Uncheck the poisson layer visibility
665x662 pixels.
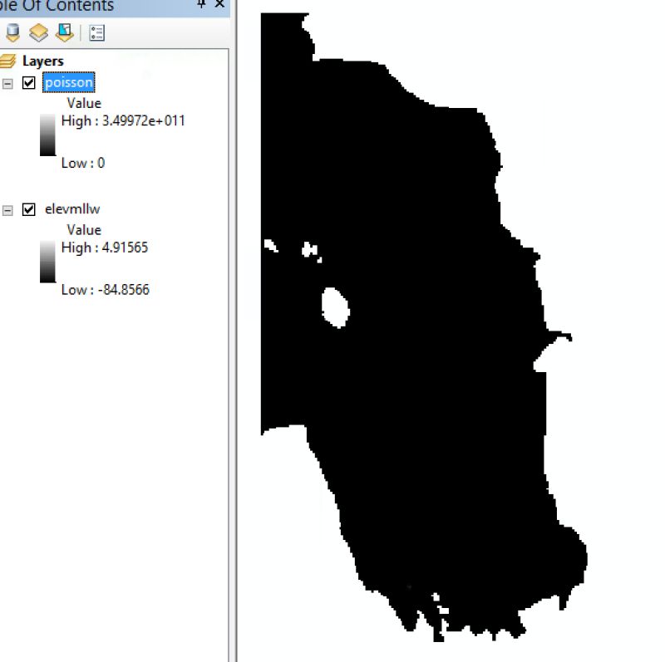pyautogui.click(x=27, y=82)
